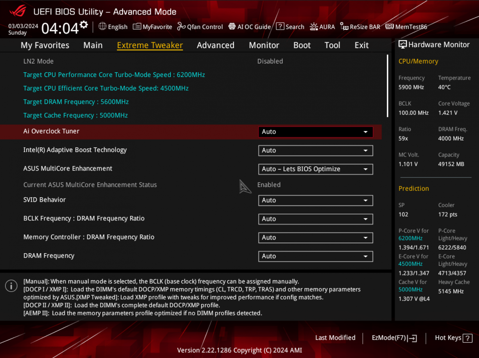Click the 5900 MHz frequency value
The width and height of the screenshot is (479, 358).
411,87
